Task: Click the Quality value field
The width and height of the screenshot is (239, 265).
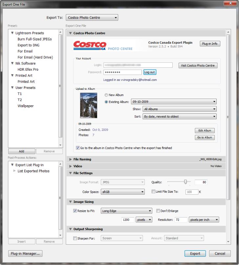Action: click(201, 182)
